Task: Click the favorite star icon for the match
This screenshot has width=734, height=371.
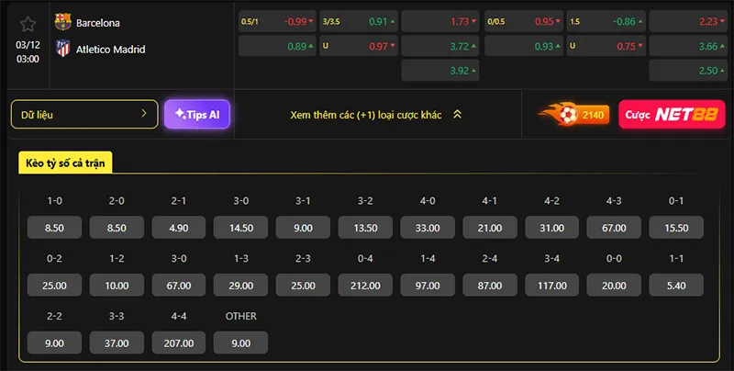Action: coord(28,22)
